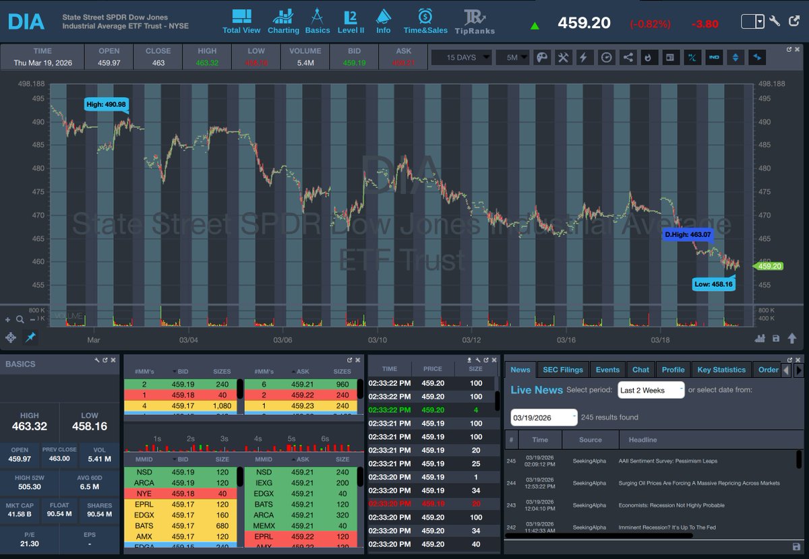Click the IND indicators icon

[714, 57]
